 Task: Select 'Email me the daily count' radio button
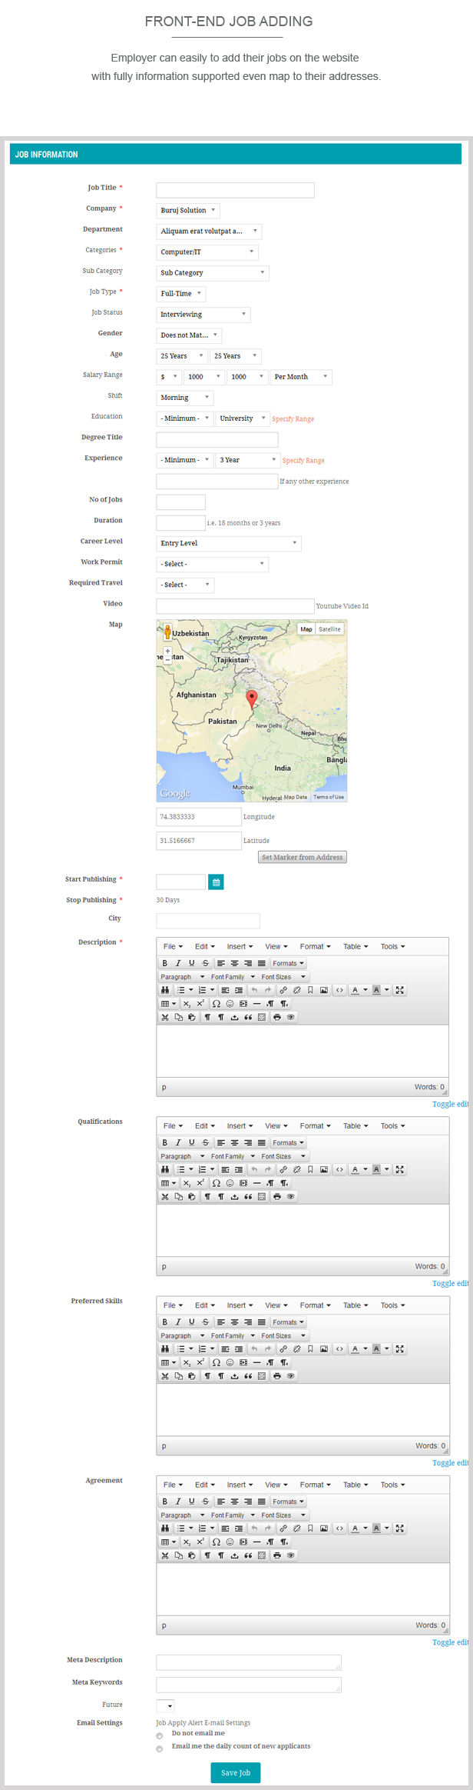coord(160,1749)
